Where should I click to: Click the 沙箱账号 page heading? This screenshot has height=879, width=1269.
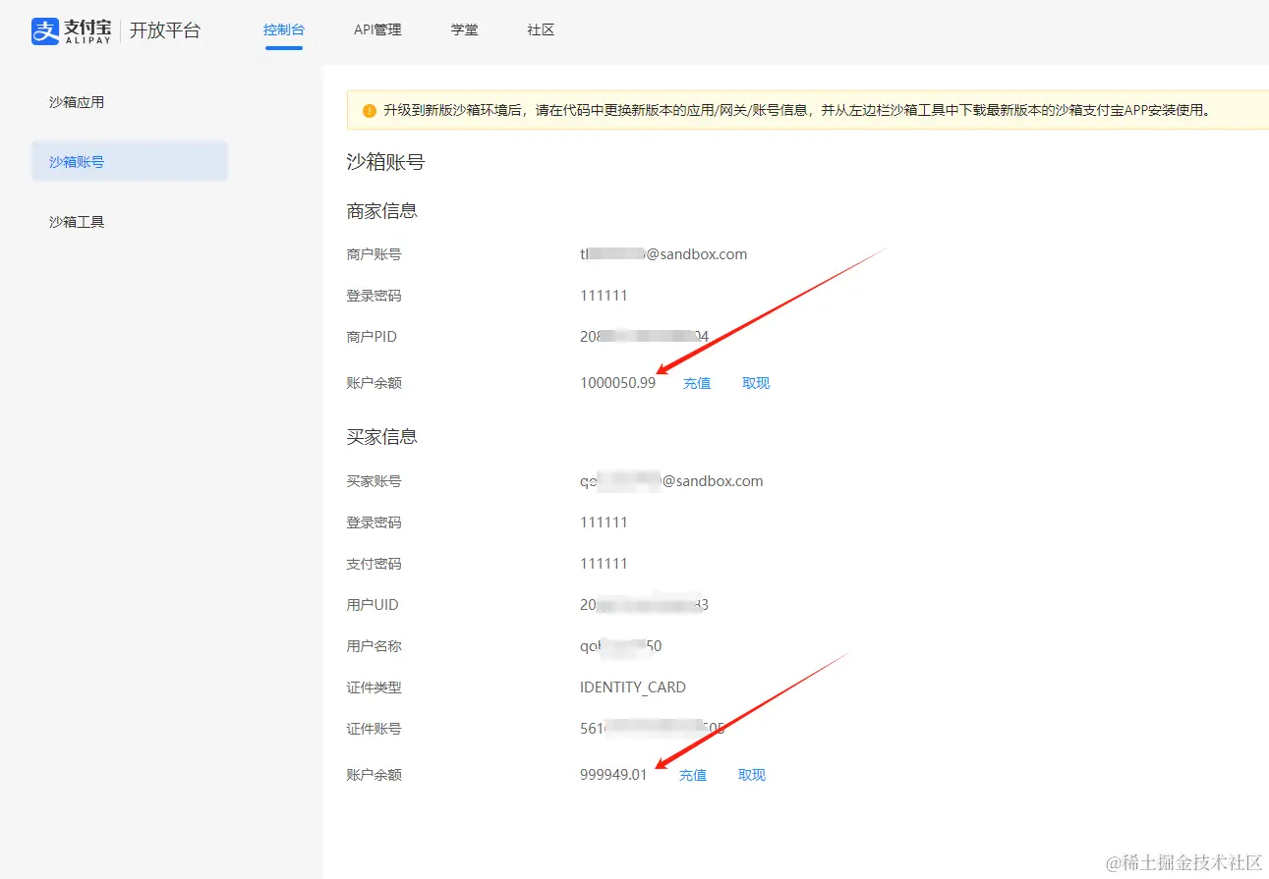coord(385,162)
